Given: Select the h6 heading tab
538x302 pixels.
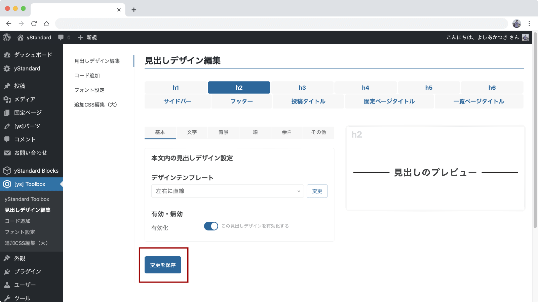Looking at the screenshot, I should point(492,88).
